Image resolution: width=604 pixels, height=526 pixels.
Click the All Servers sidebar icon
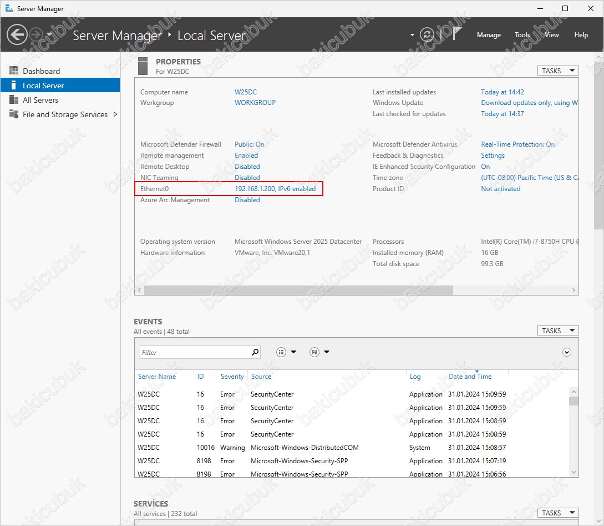[x=14, y=99]
